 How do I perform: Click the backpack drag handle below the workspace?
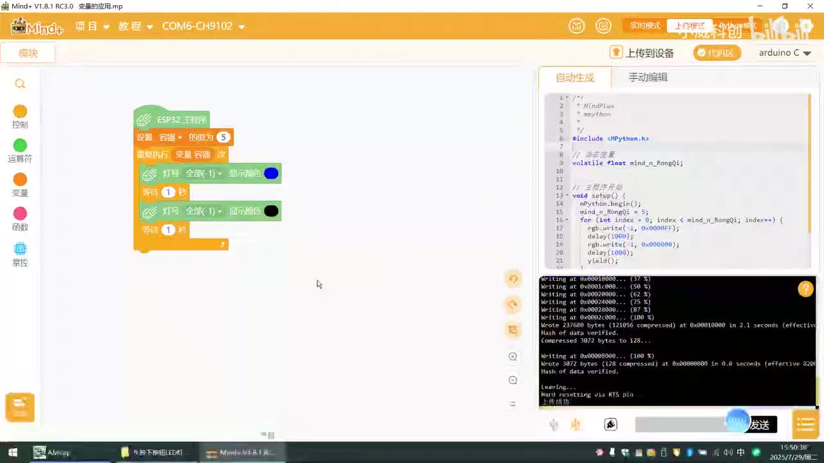click(x=268, y=435)
